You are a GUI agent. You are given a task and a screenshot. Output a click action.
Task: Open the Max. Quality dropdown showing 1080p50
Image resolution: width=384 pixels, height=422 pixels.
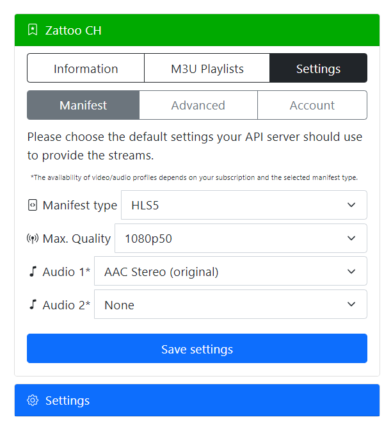(241, 238)
